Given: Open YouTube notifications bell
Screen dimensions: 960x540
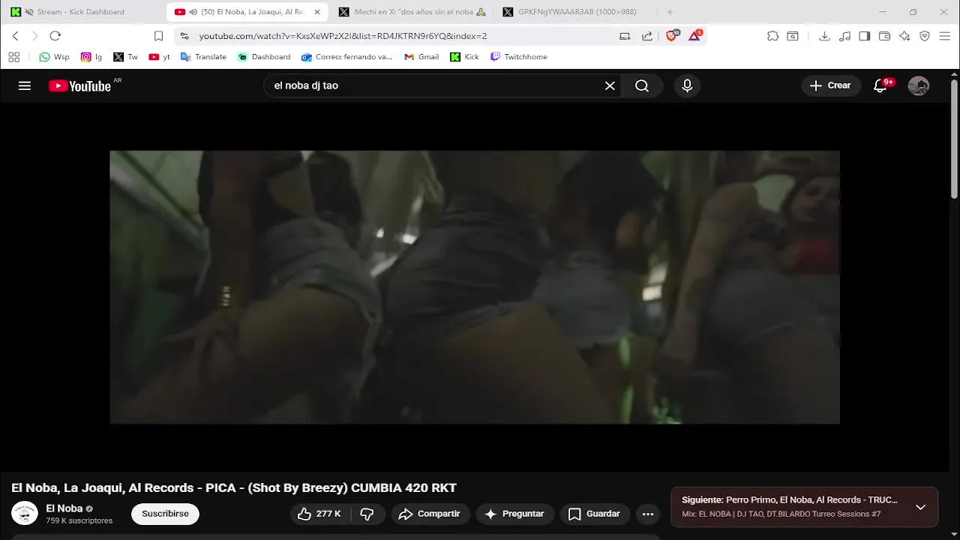Looking at the screenshot, I should pos(880,85).
